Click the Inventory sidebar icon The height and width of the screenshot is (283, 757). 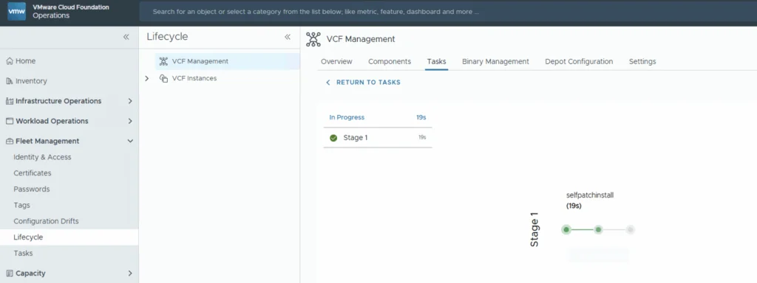coord(9,81)
